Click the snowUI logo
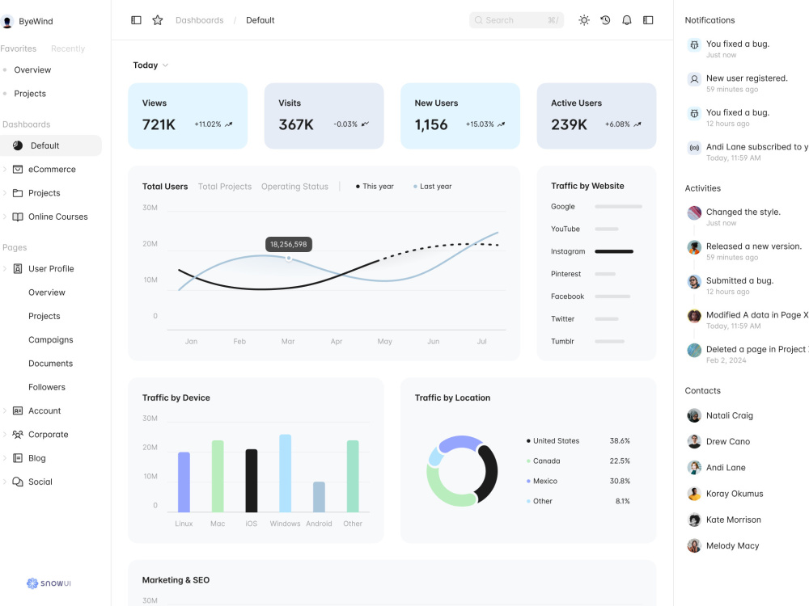The width and height of the screenshot is (809, 606). pos(49,583)
